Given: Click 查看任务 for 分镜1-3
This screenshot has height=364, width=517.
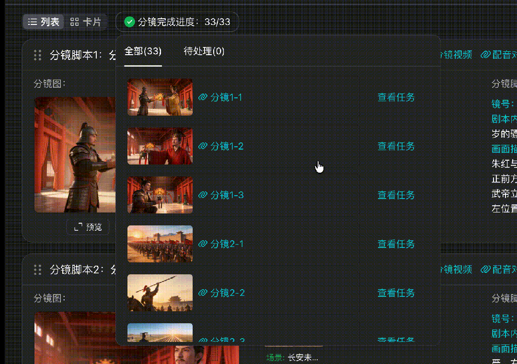Looking at the screenshot, I should coord(396,195).
